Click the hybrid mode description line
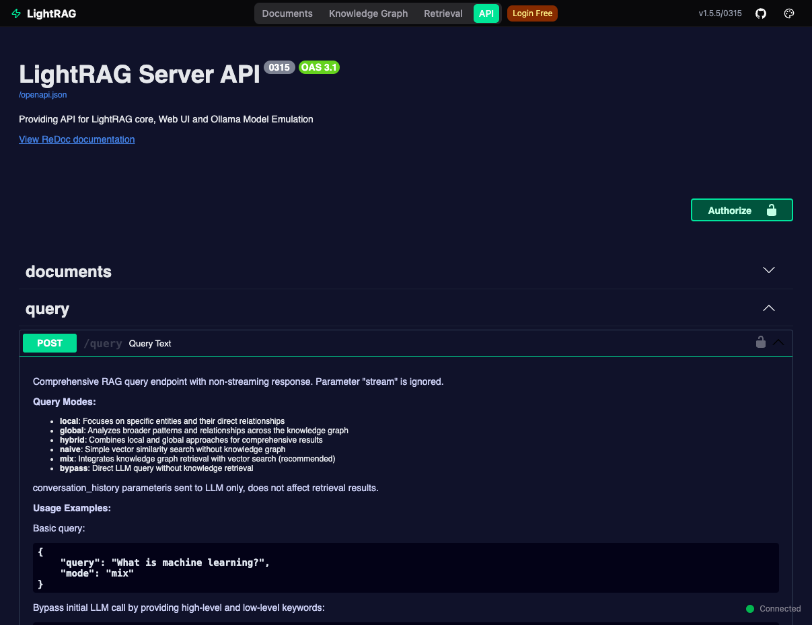This screenshot has width=812, height=625. pyautogui.click(x=191, y=440)
